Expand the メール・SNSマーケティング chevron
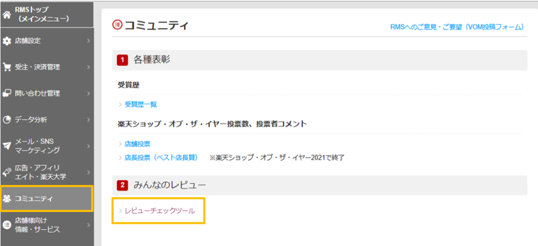The image size is (538, 246). coord(88,146)
